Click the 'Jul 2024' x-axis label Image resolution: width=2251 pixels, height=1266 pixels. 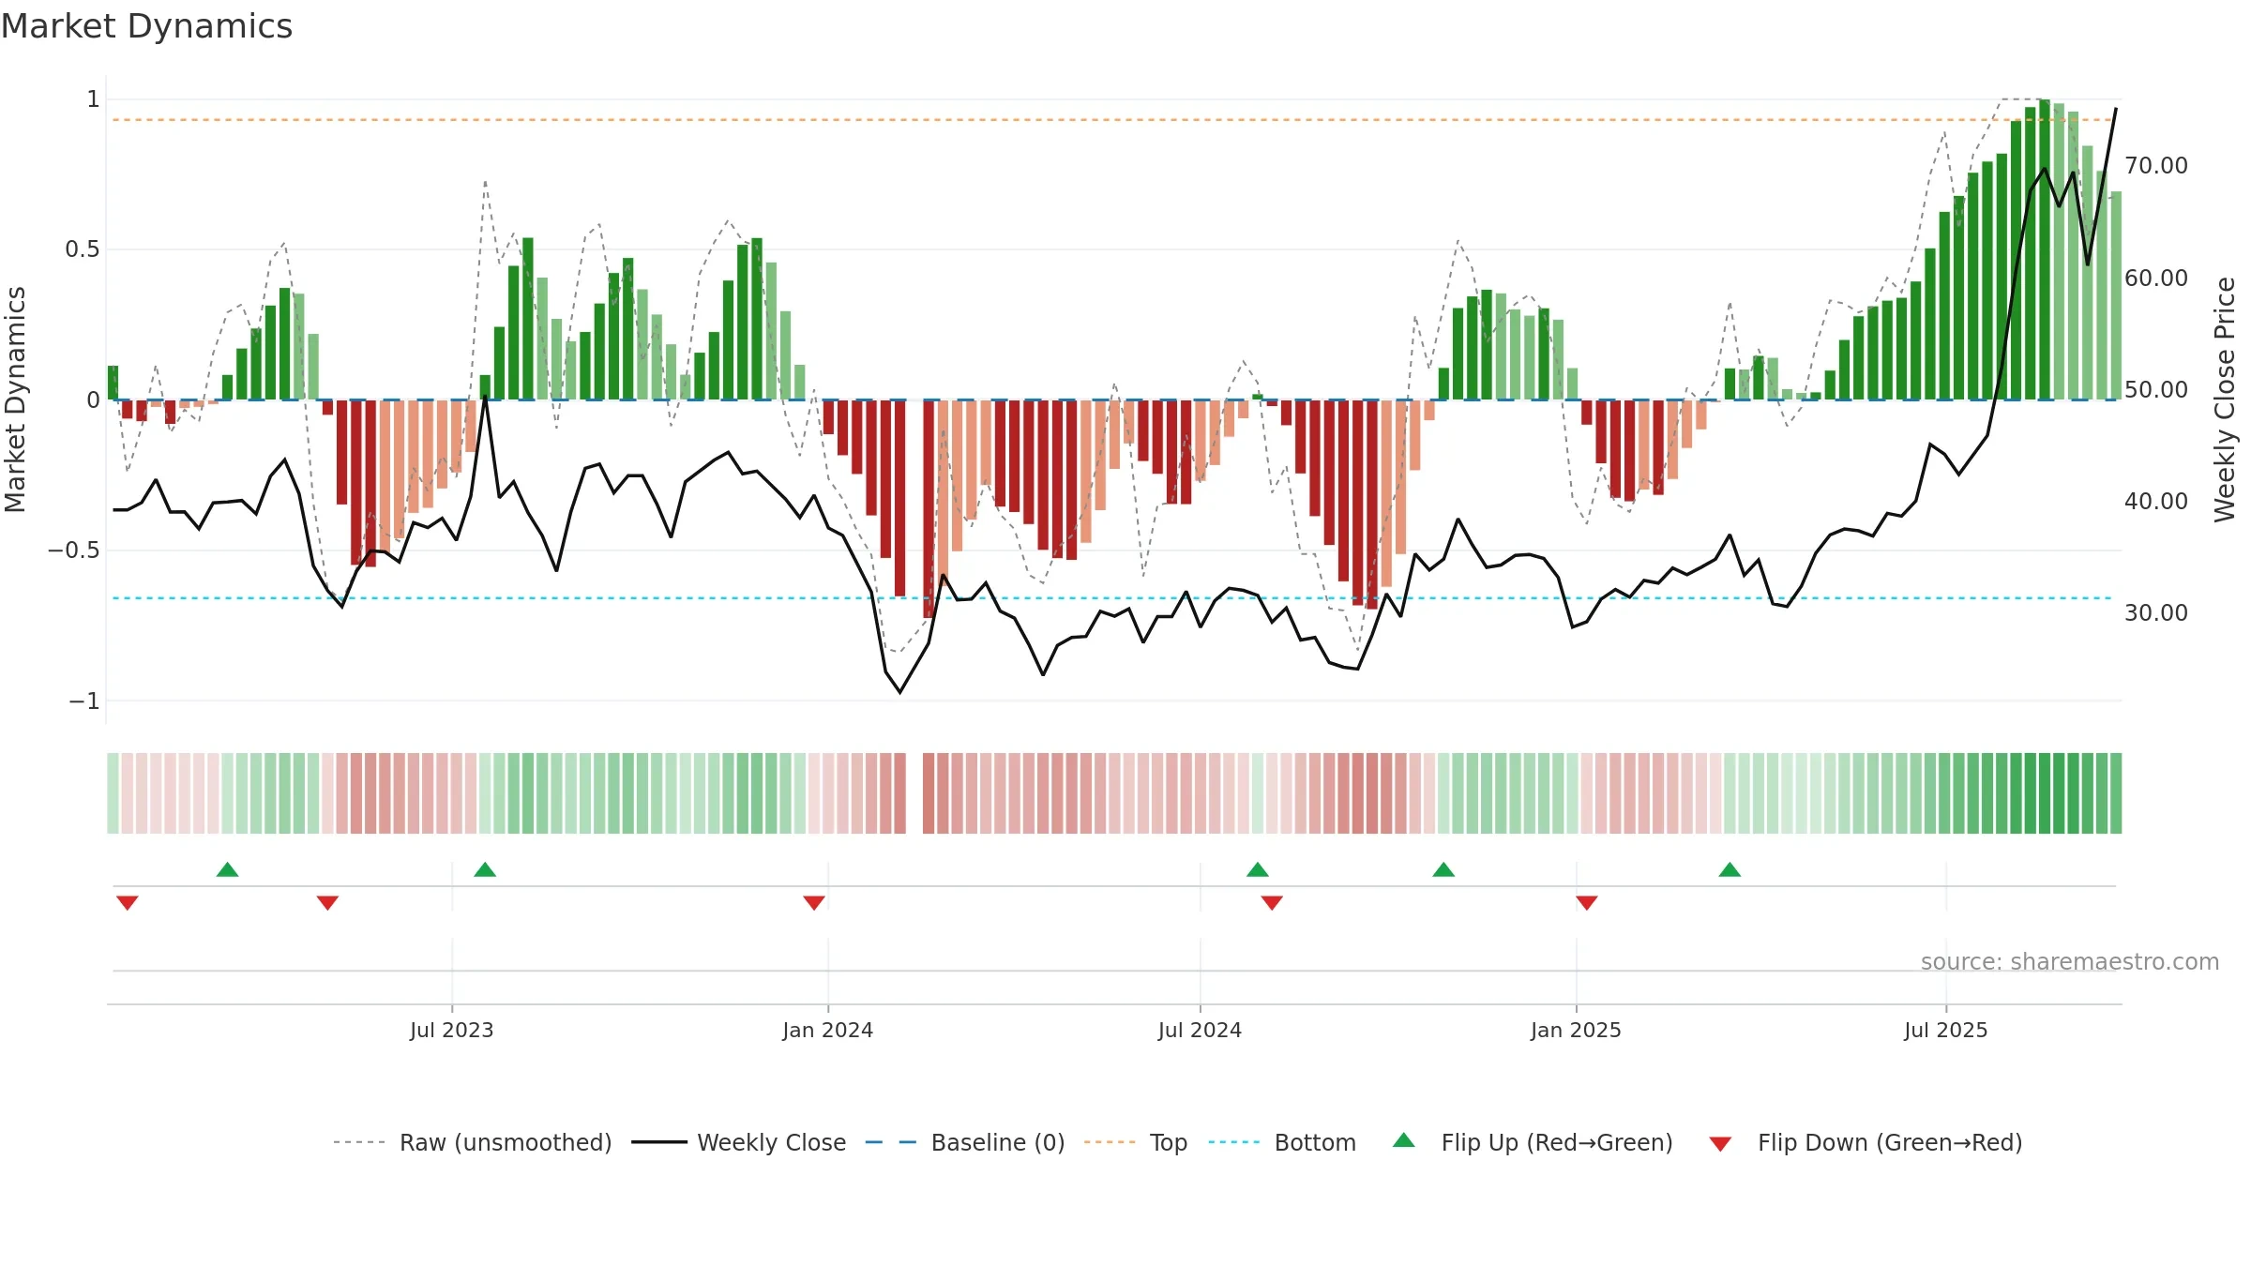pos(1200,1031)
